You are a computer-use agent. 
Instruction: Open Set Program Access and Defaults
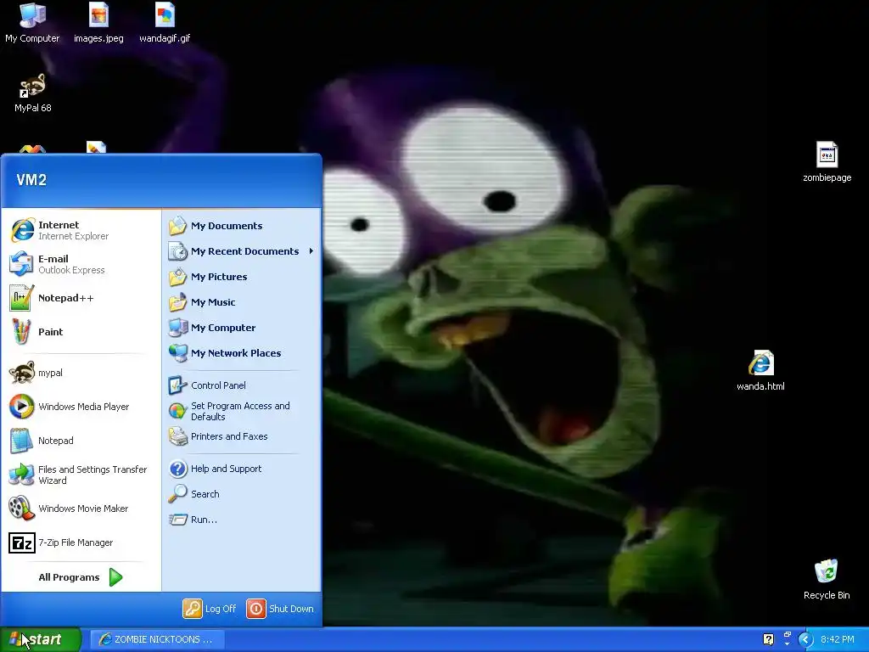pyautogui.click(x=242, y=411)
